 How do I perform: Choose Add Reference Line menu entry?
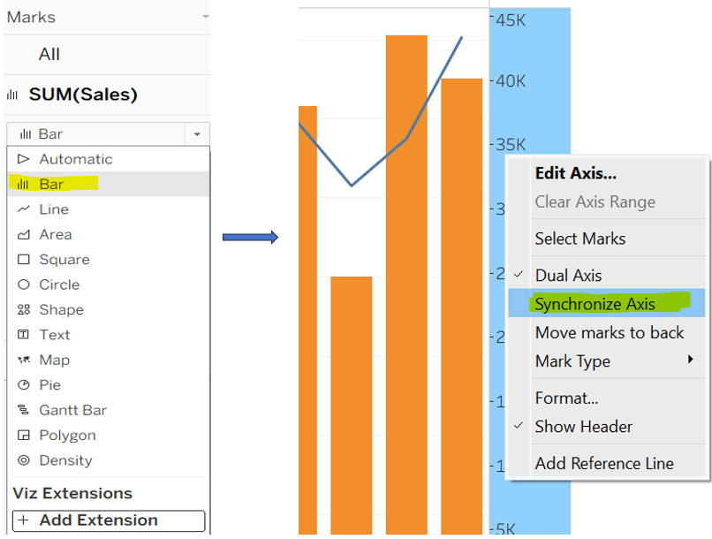coord(603,464)
